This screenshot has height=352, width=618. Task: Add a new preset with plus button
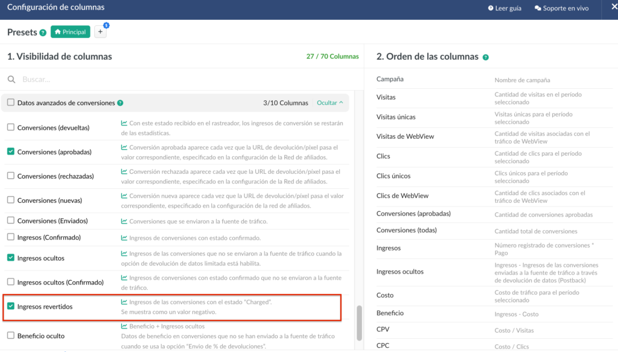100,33
